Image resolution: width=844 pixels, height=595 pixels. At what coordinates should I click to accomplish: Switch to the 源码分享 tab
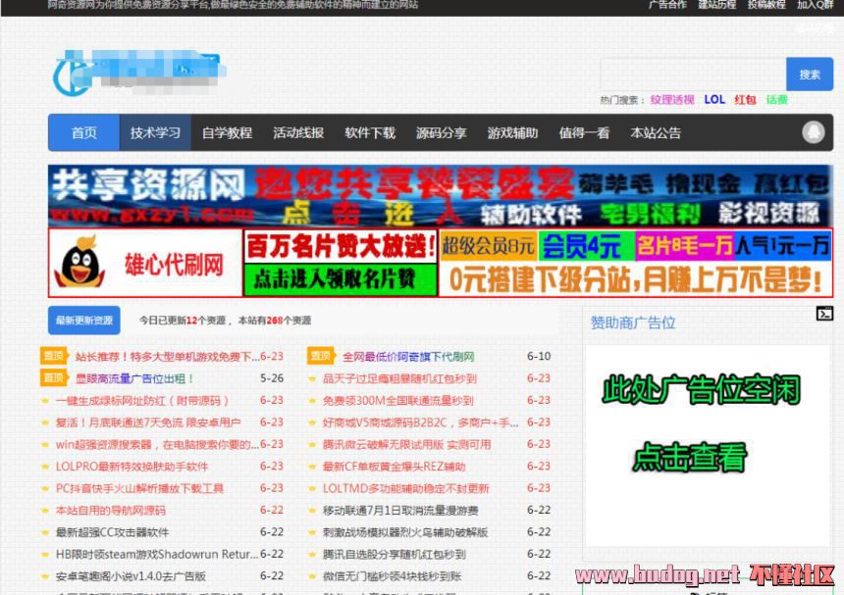tap(441, 132)
